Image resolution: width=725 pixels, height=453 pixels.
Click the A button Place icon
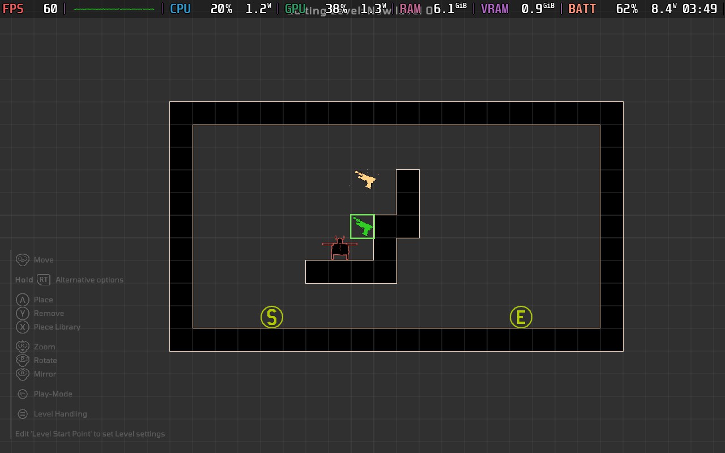point(23,300)
